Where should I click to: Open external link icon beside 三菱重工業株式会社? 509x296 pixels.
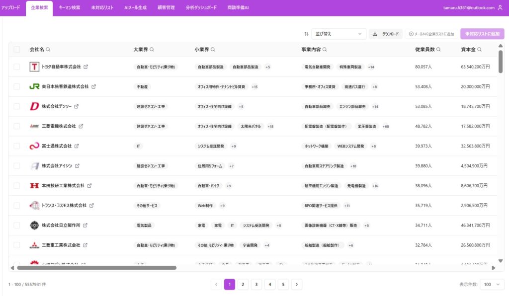pos(85,245)
